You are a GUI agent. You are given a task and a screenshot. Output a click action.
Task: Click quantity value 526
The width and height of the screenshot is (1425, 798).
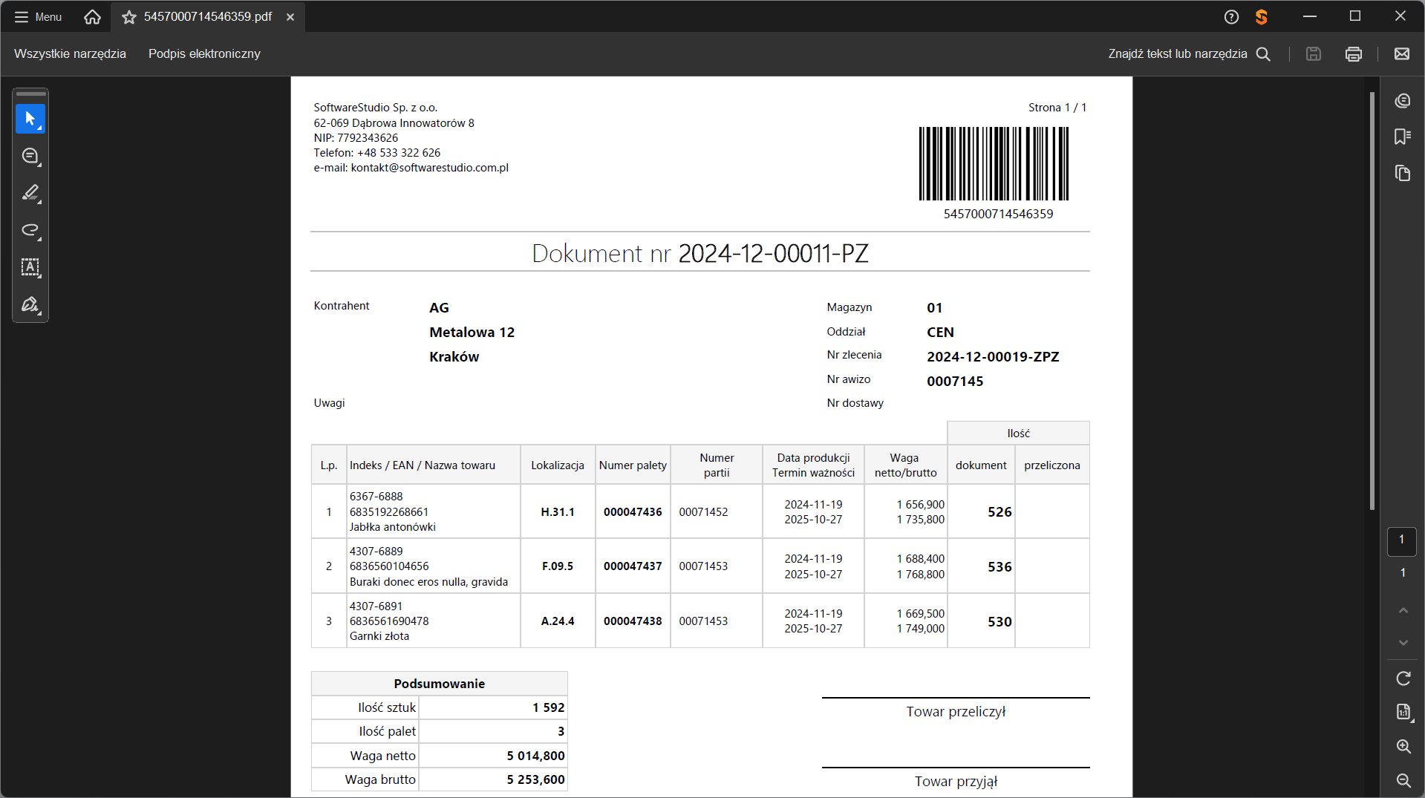tap(1000, 511)
